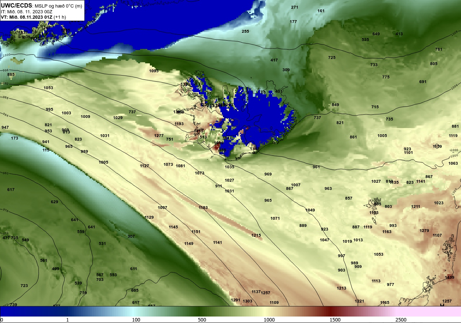The width and height of the screenshot is (461, 323).
Task: Click the height value 649 on the map
Action: (x=376, y=34)
